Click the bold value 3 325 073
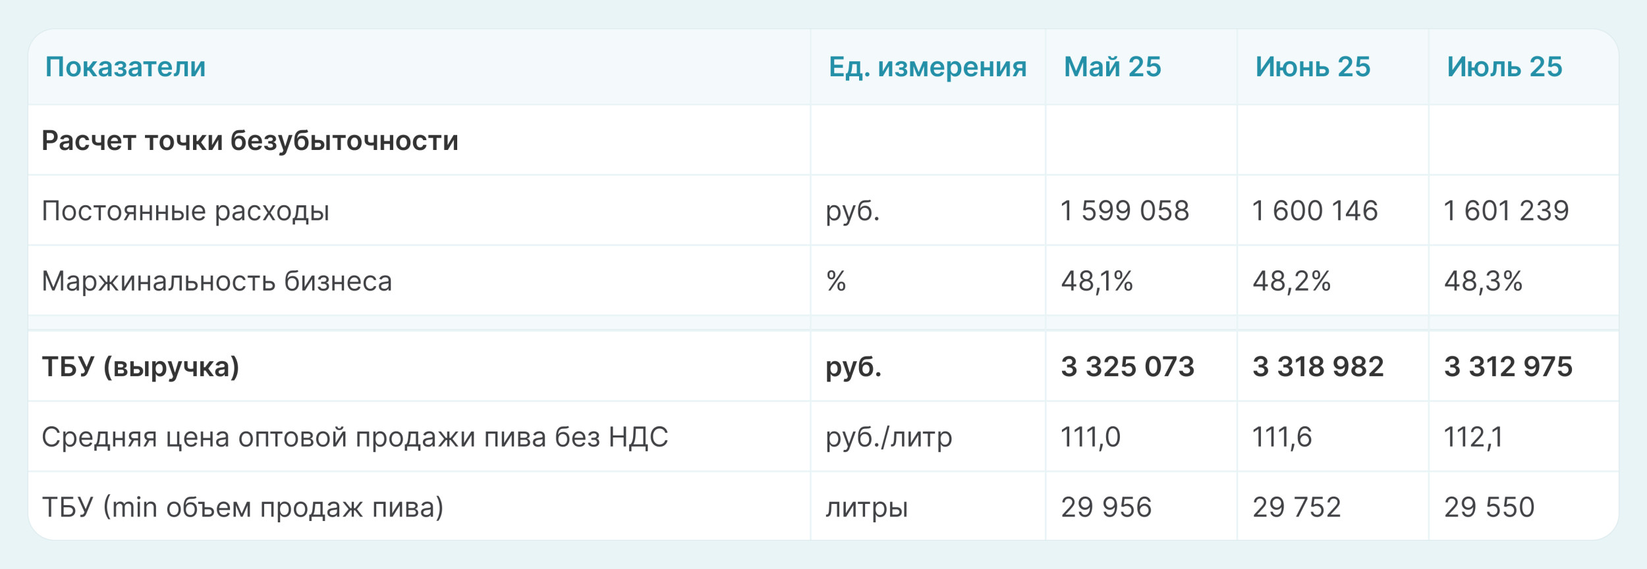1647x569 pixels. point(1127,367)
